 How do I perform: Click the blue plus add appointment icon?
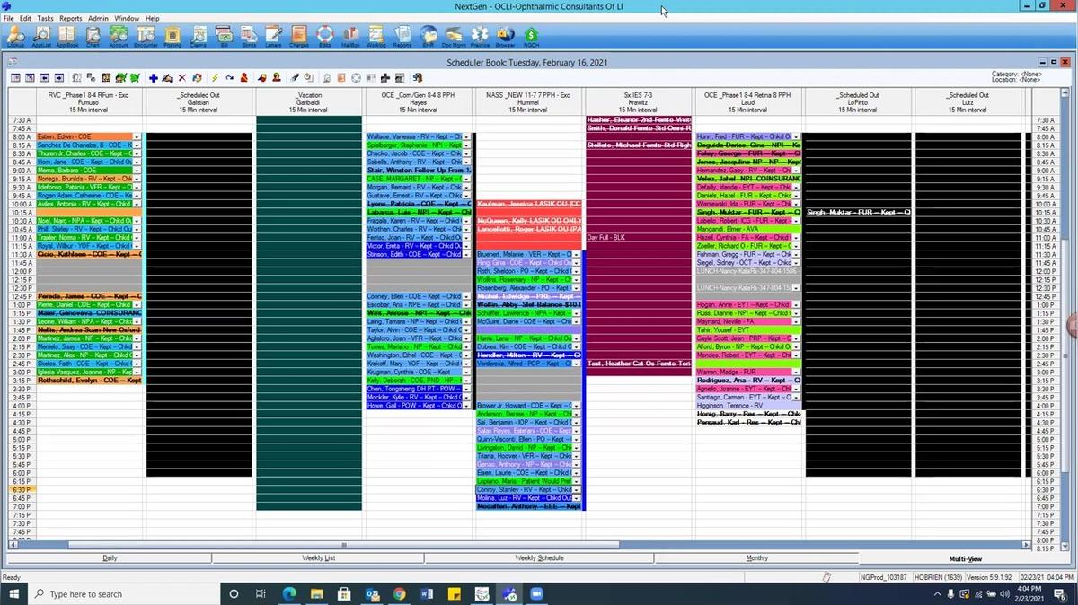pos(154,78)
